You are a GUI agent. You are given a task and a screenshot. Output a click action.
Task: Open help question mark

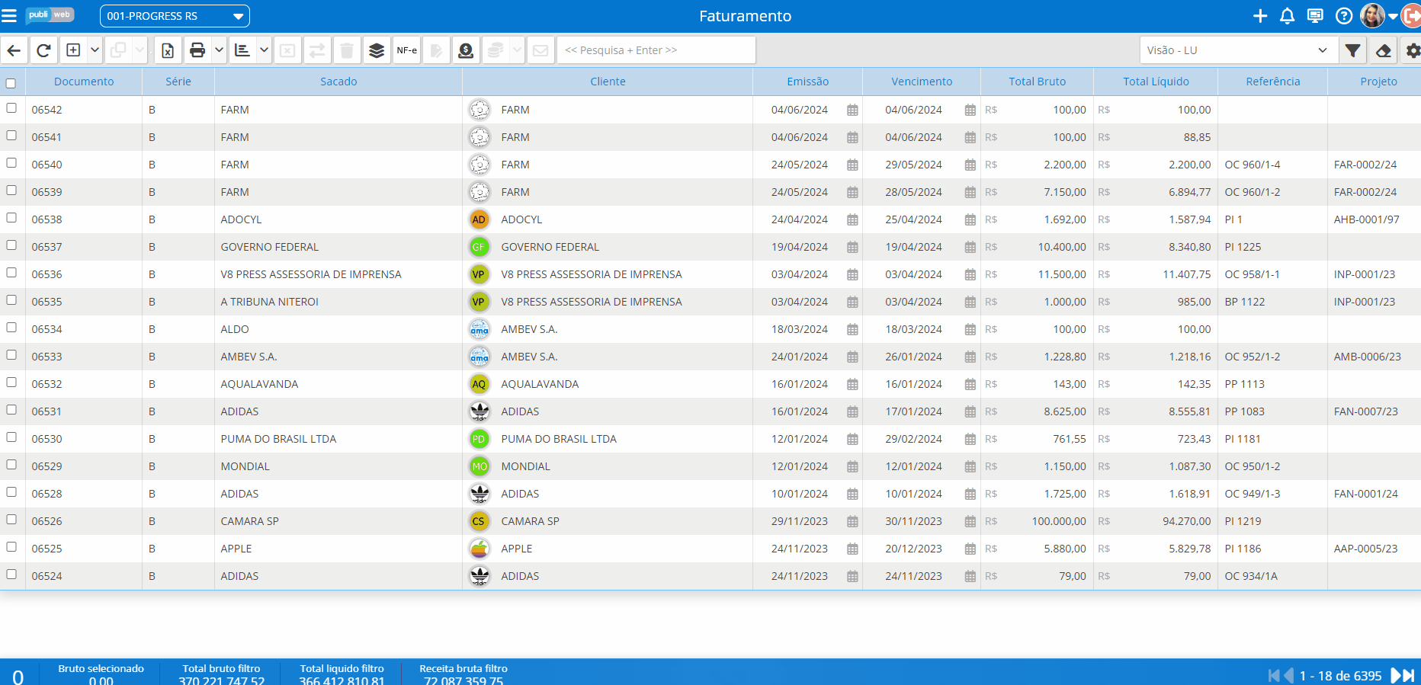[x=1344, y=16]
